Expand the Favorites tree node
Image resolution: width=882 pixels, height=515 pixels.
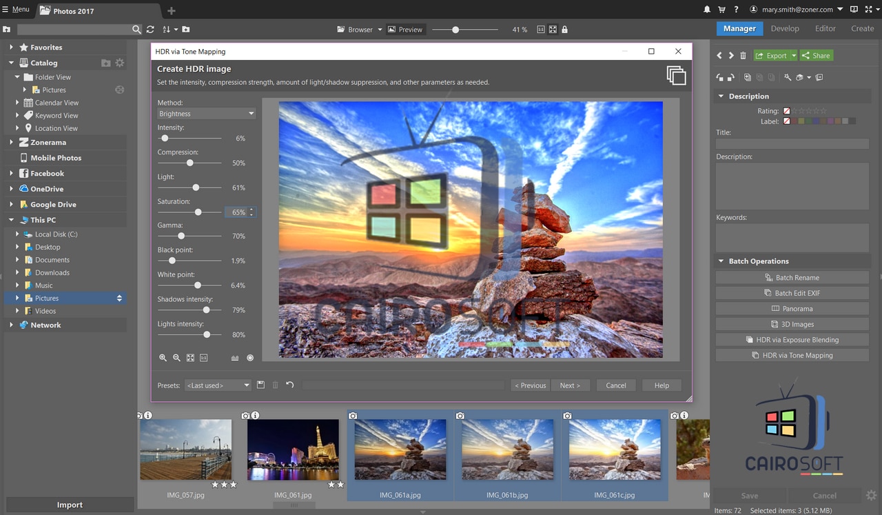point(11,48)
